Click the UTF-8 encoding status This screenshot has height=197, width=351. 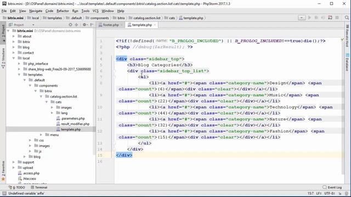click(x=329, y=193)
